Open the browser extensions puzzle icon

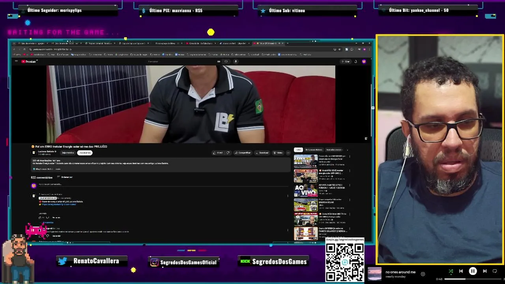coord(352,49)
